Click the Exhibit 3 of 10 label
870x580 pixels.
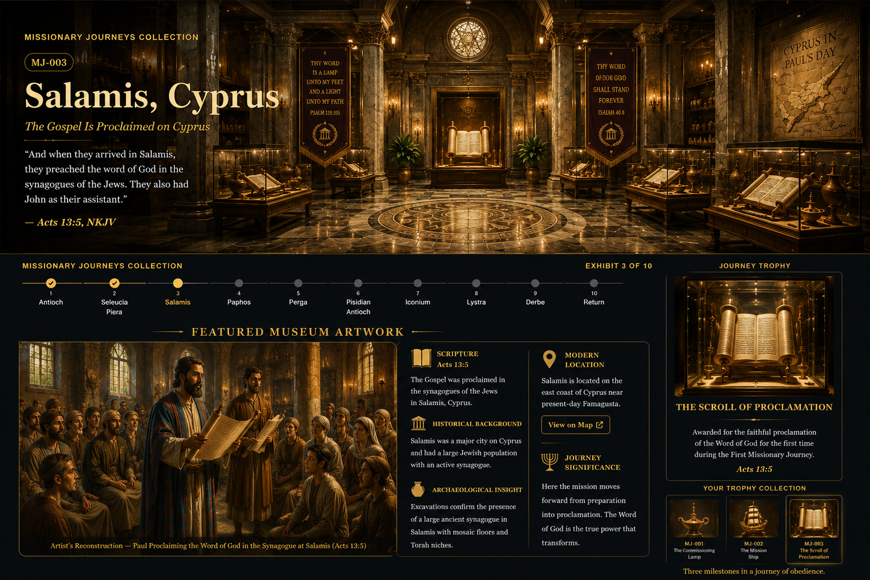(x=619, y=266)
